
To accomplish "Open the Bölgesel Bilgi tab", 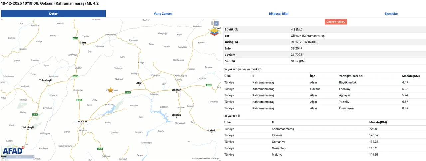I will pyautogui.click(x=278, y=14).
